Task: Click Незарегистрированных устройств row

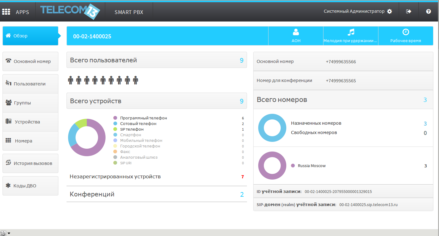Action: pyautogui.click(x=157, y=177)
